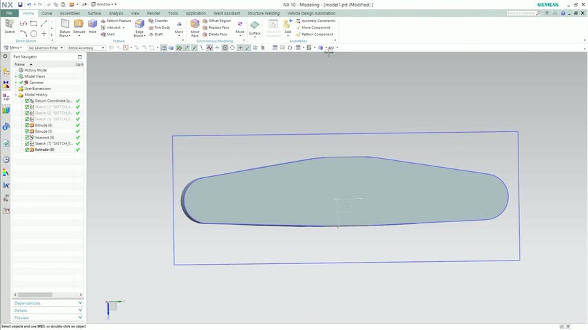Click the Find a Command search field
Image resolution: width=588 pixels, height=330 pixels.
point(524,13)
